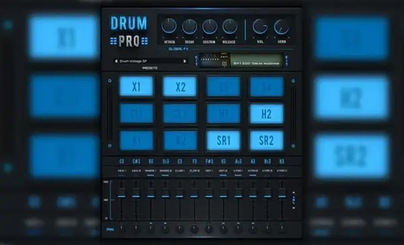Select the C3 note label
404x245 pixels.
click(x=122, y=162)
